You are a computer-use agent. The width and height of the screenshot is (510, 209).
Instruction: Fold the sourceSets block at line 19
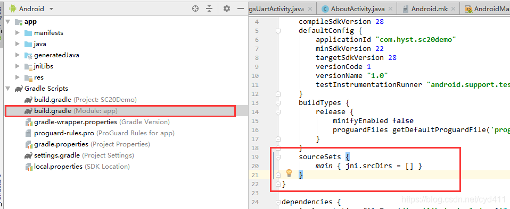coord(278,157)
